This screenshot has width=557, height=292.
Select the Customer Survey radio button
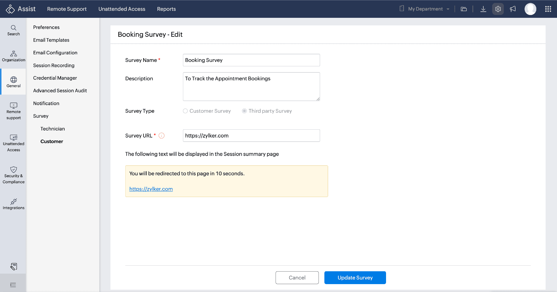pos(185,111)
